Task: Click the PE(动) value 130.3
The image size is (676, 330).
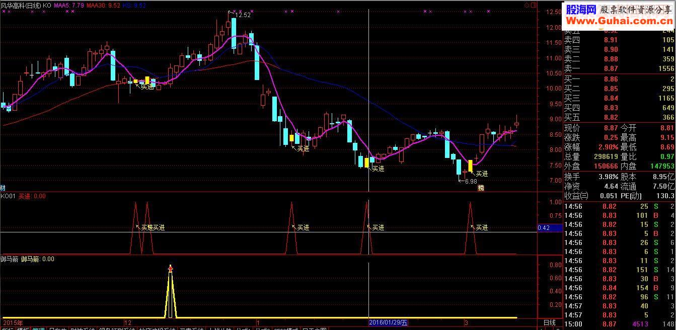Action: coord(665,196)
